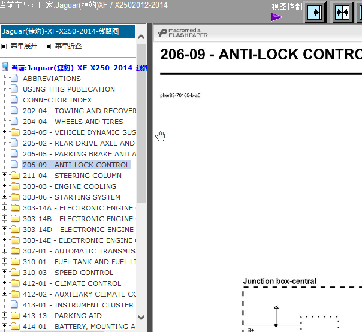Open 205-02 REAR DRIVE AXLE entry
The image size is (362, 332).
click(79, 143)
